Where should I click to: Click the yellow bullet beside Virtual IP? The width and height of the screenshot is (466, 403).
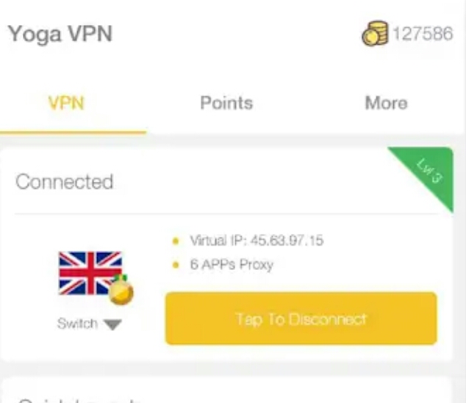tap(176, 241)
